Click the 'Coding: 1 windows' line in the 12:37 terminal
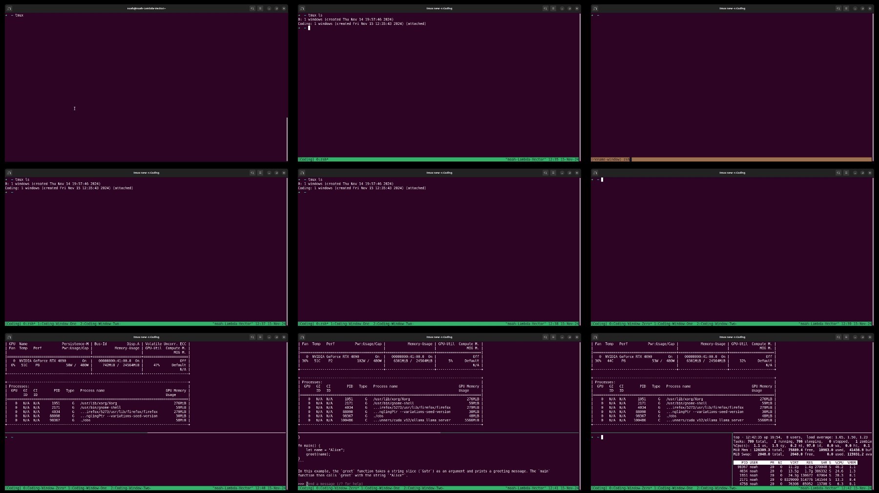 tap(69, 188)
